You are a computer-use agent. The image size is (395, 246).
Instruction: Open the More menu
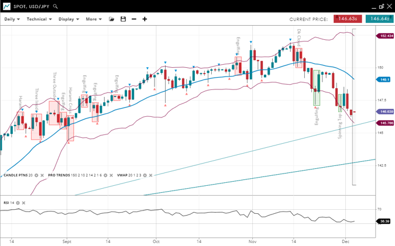pyautogui.click(x=94, y=19)
